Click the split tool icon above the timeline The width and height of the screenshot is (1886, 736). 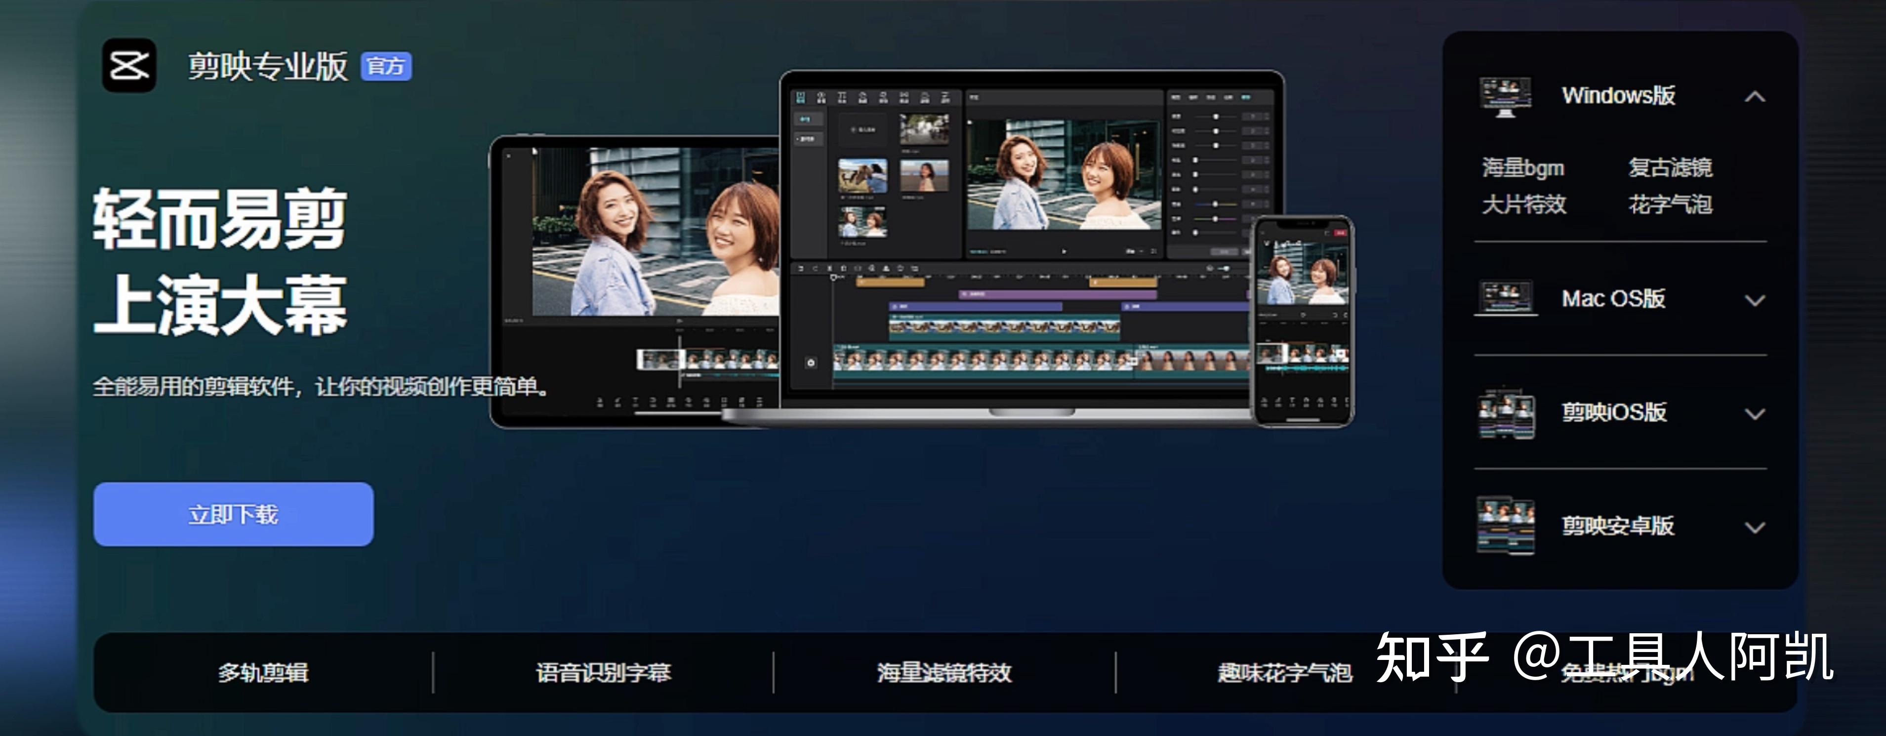(x=830, y=268)
